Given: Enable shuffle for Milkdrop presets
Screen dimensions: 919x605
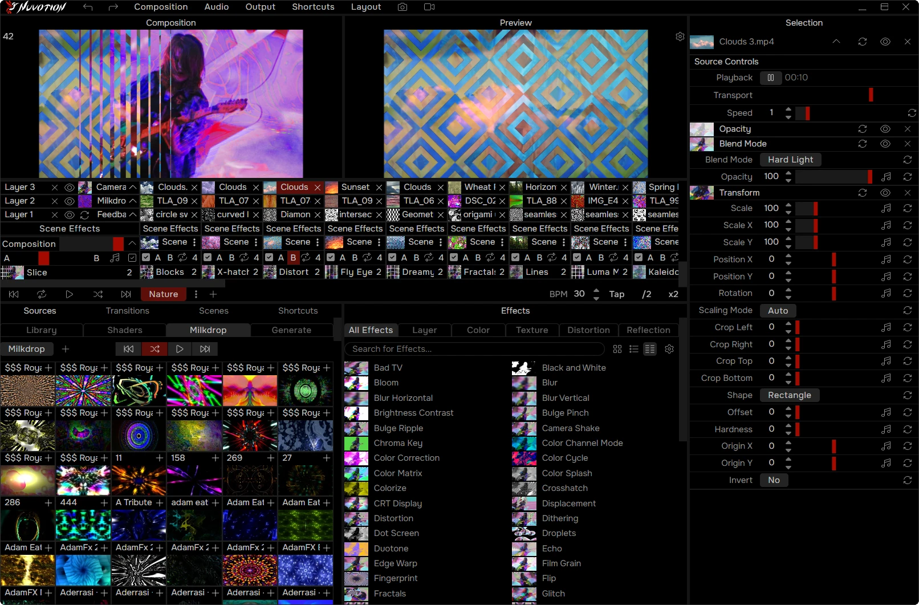Looking at the screenshot, I should [154, 349].
